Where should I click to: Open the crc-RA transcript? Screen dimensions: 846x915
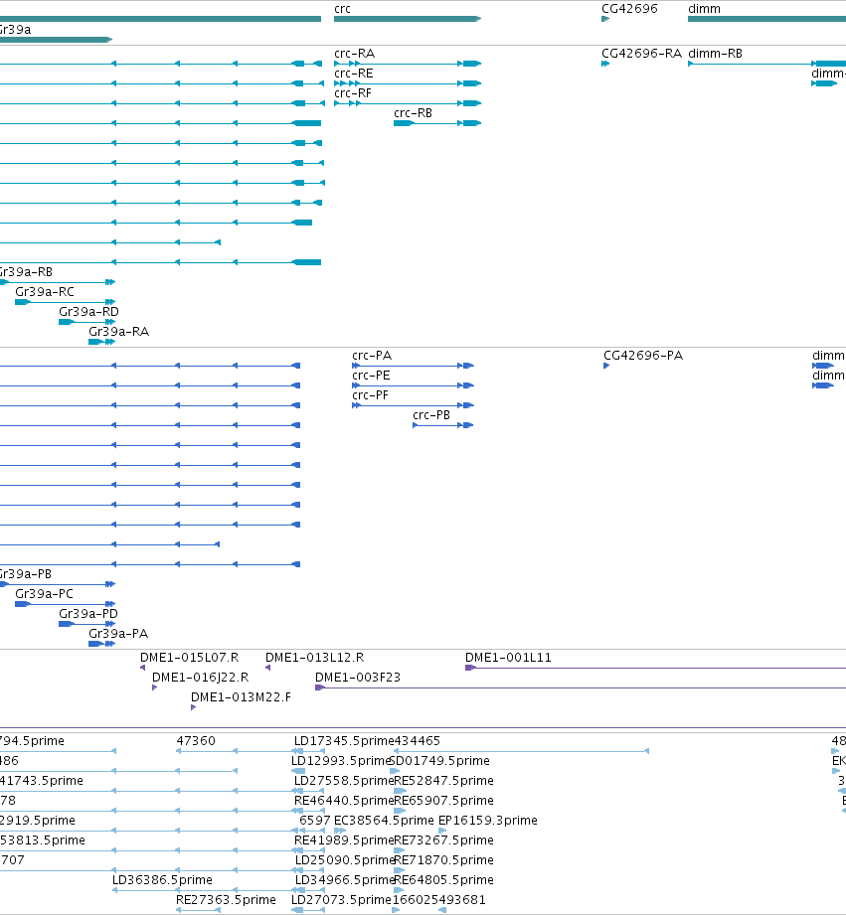point(408,64)
